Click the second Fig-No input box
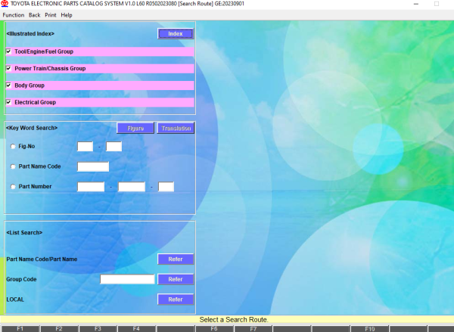454x332 pixels. click(113, 147)
